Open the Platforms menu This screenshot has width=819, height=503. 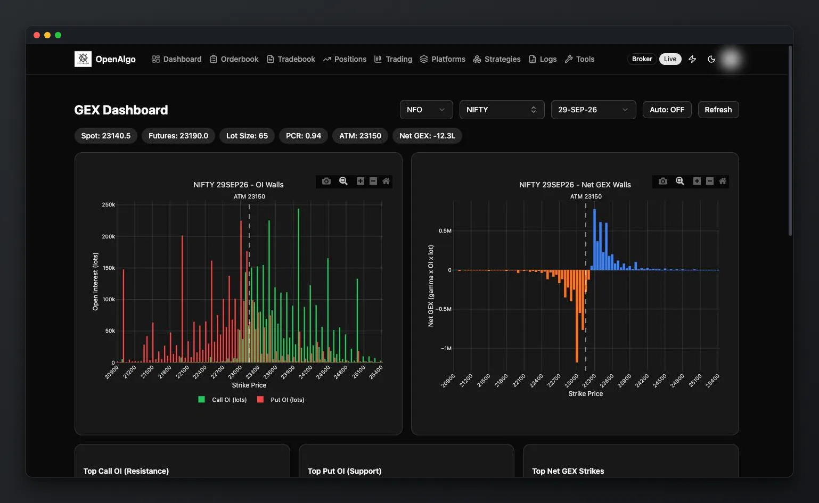(443, 59)
